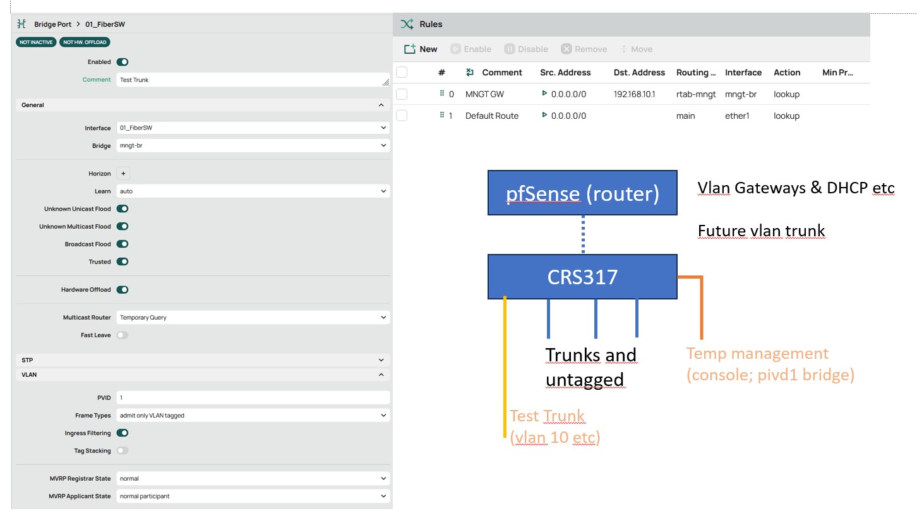Click the Rules shuffle icon
This screenshot has height=525, width=917.
click(407, 24)
